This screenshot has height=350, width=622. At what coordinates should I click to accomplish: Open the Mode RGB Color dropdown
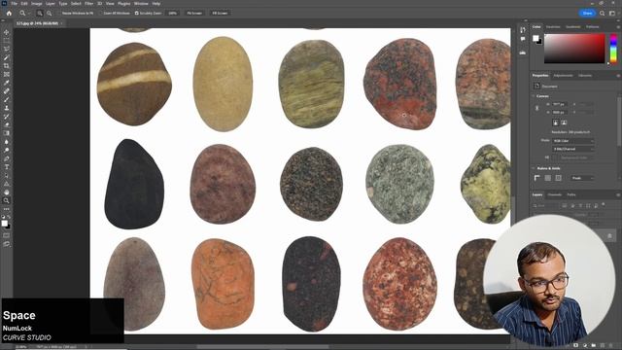[x=573, y=141]
